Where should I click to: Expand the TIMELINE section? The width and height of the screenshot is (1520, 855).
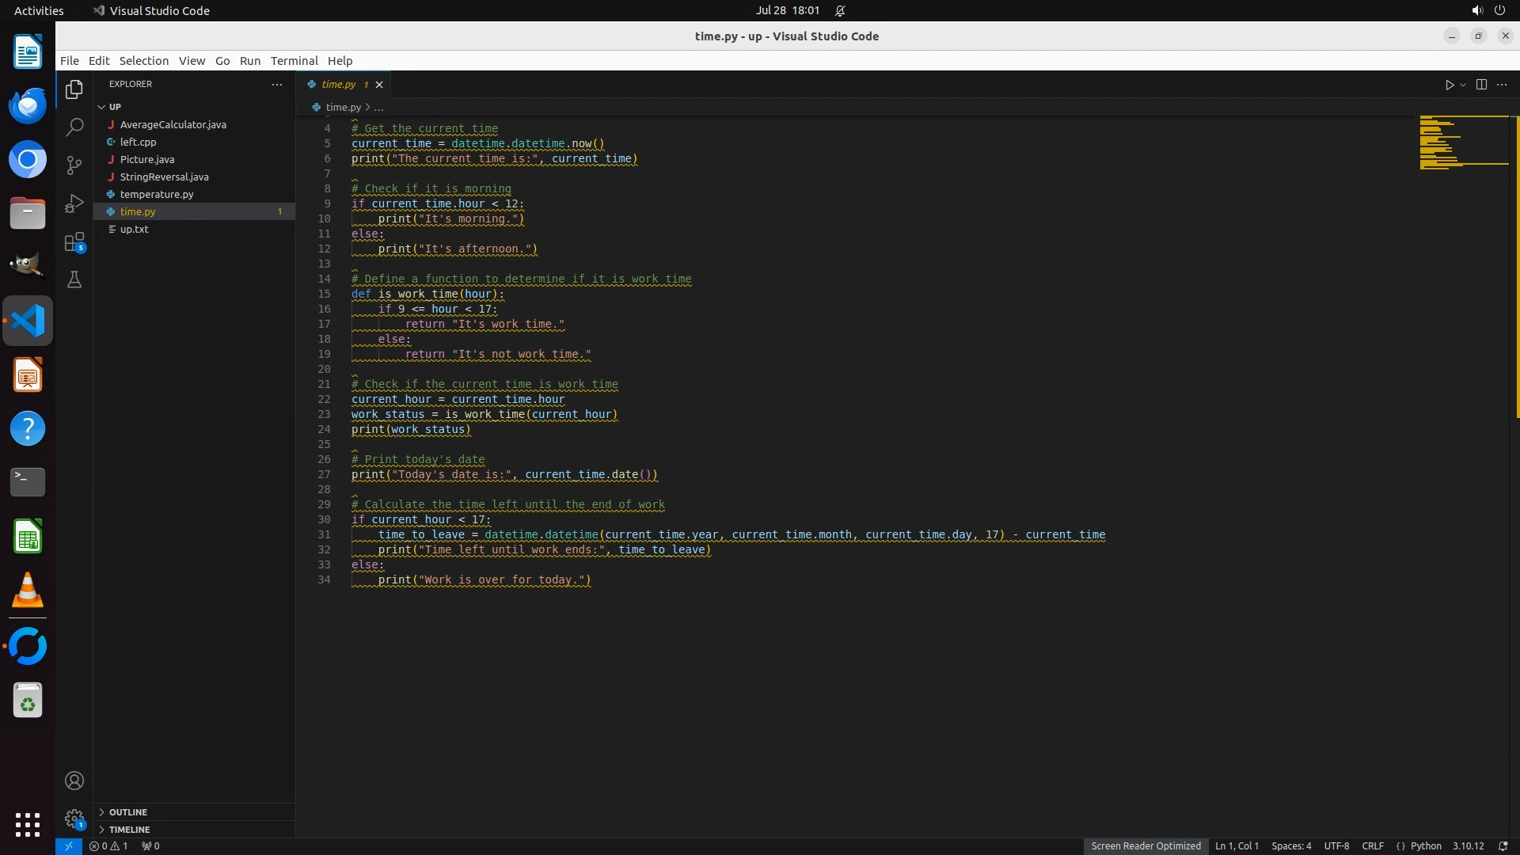pyautogui.click(x=129, y=830)
